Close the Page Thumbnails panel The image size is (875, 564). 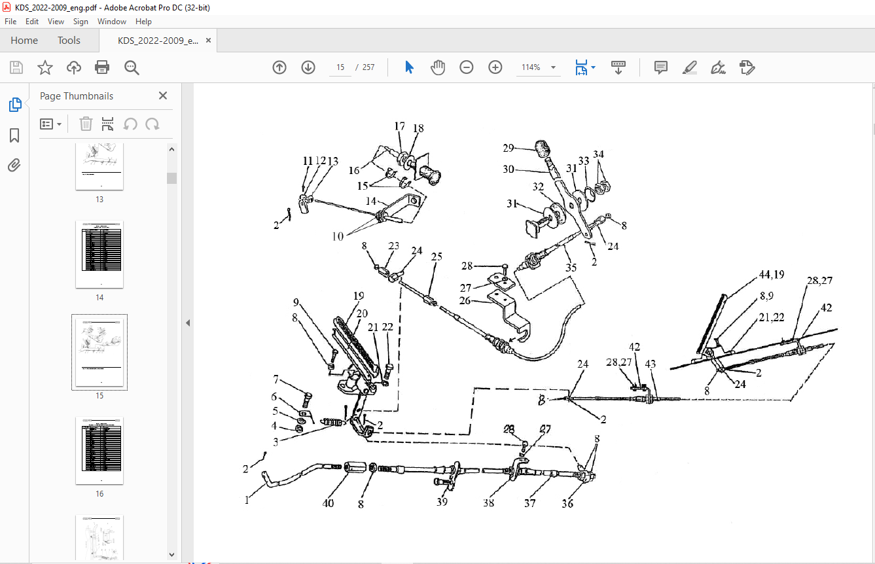pyautogui.click(x=163, y=96)
